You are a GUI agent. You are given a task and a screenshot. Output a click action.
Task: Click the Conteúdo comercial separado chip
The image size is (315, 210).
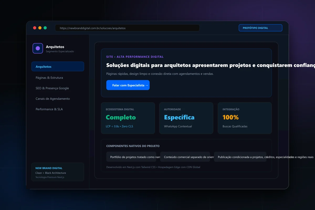185,157
